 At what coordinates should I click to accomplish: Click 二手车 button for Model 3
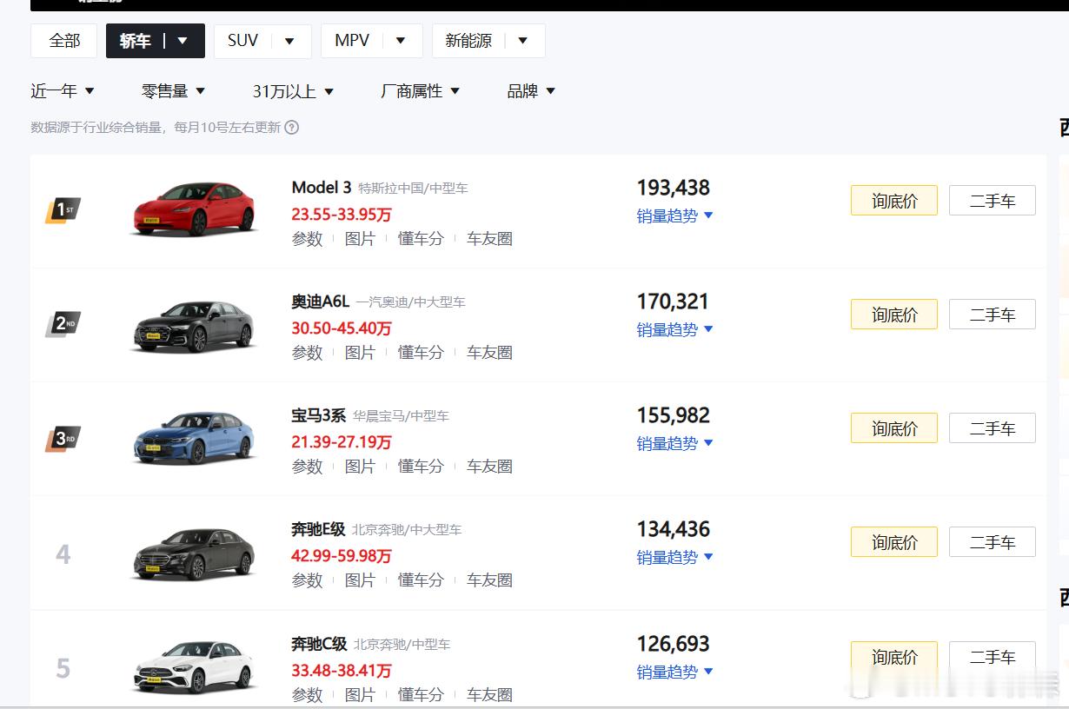tap(993, 201)
